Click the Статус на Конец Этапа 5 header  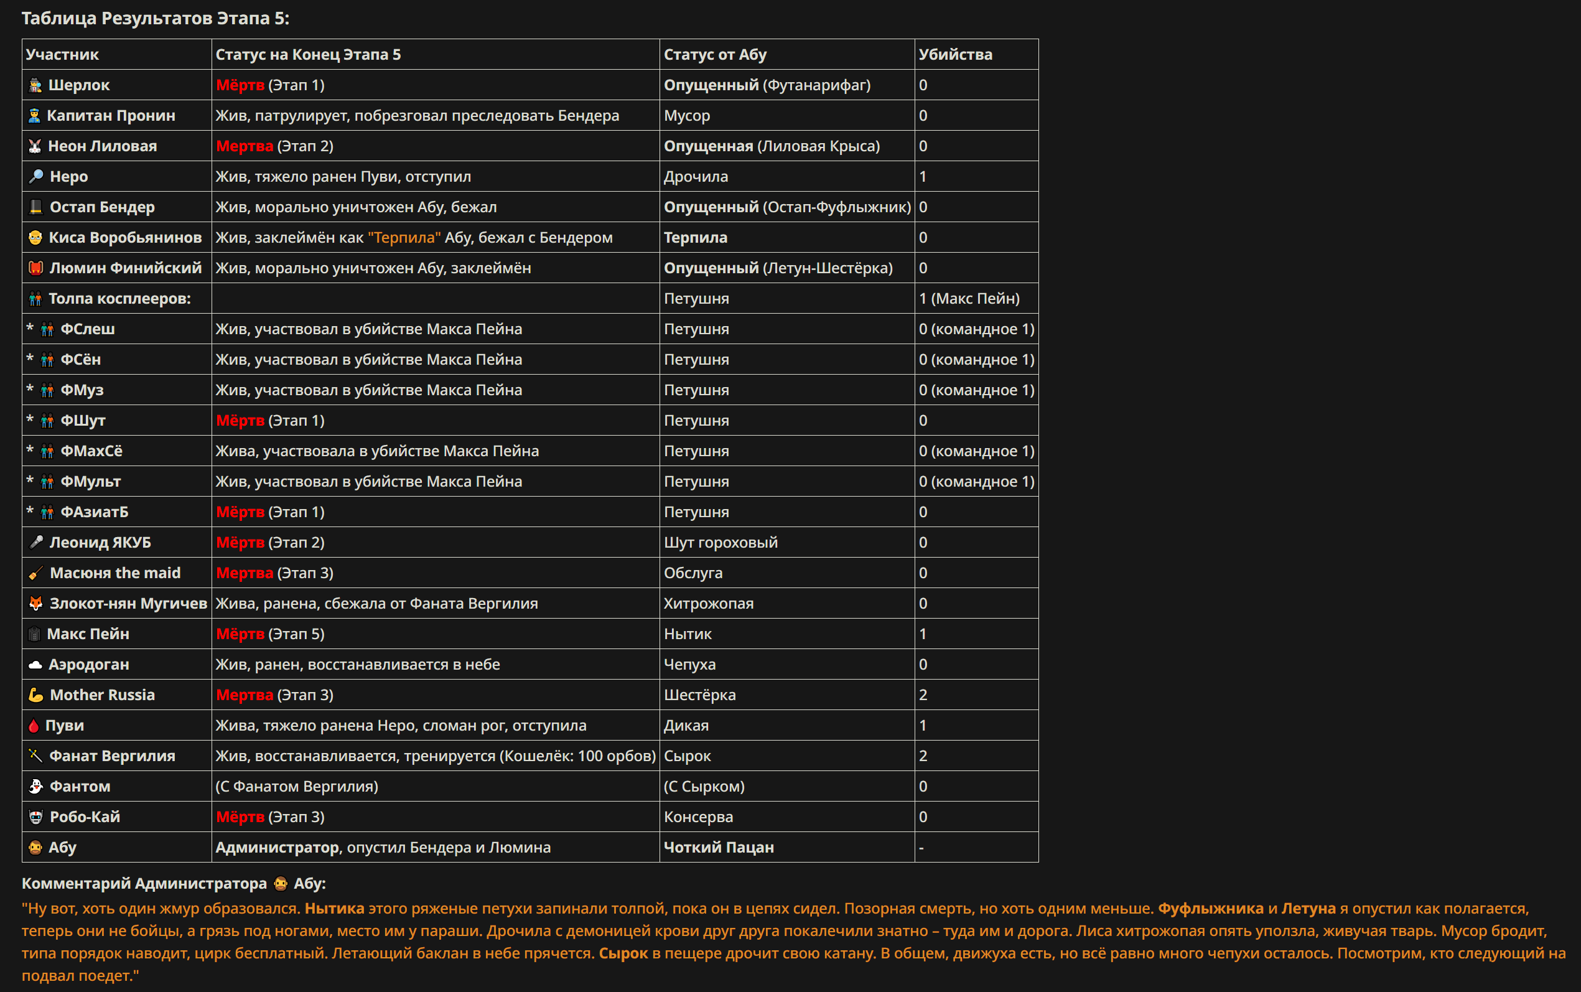[436, 55]
